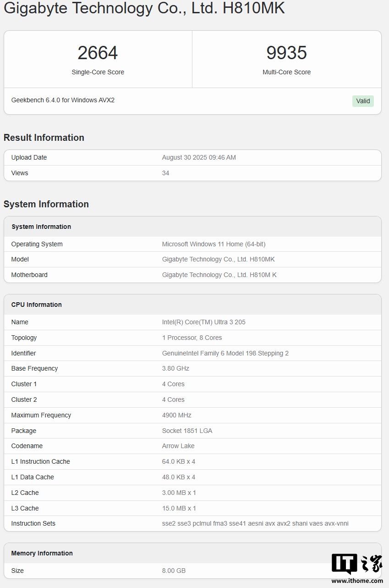
Task: Click the Instruction Sets value list
Action: pos(255,523)
